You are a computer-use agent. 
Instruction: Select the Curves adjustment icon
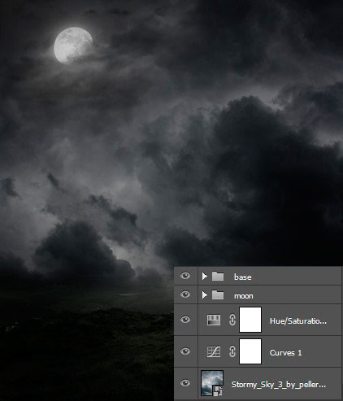click(214, 351)
